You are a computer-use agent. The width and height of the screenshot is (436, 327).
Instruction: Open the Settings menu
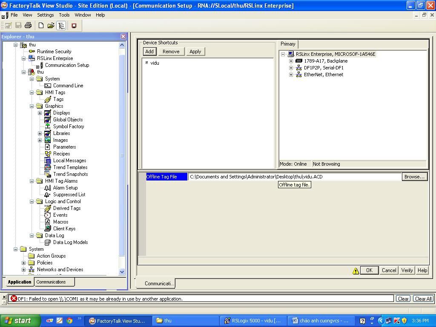45,15
